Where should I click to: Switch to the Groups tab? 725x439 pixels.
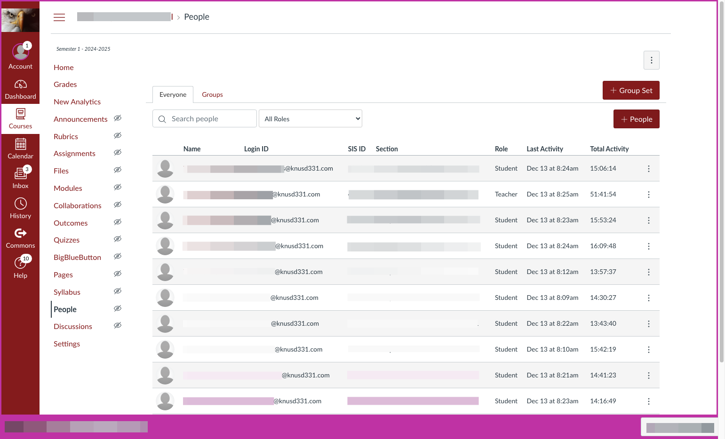pos(212,94)
